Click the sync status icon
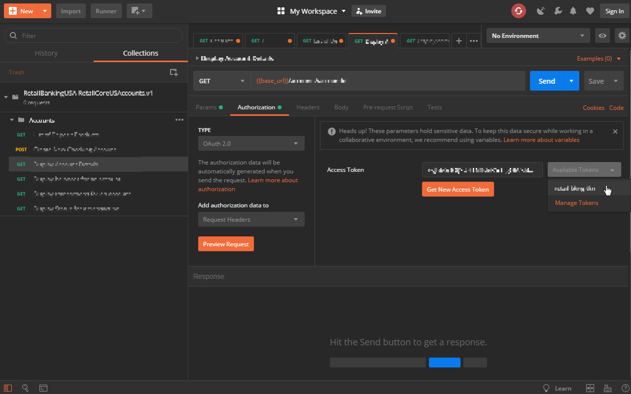Viewport: 631px width, 394px height. tap(519, 11)
